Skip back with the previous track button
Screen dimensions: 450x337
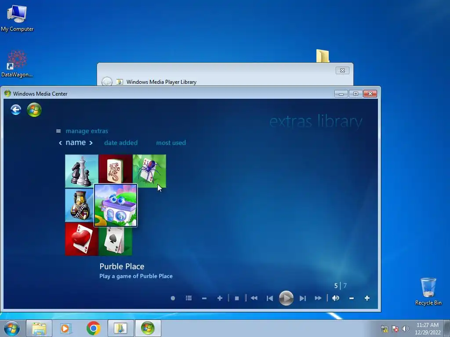click(x=269, y=298)
